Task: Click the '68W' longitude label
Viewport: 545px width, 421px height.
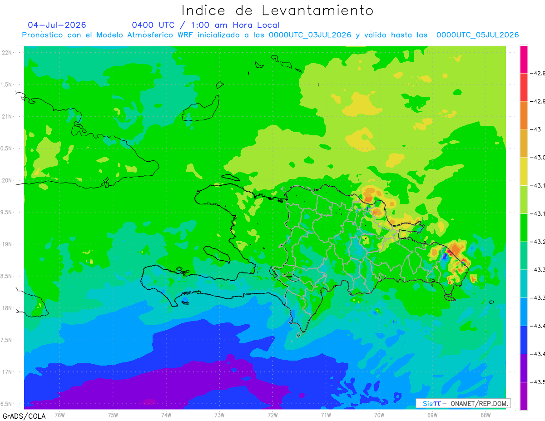Action: pyautogui.click(x=486, y=415)
